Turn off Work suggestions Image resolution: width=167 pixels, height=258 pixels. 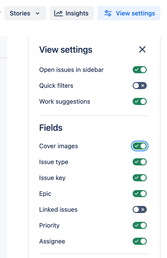click(140, 101)
